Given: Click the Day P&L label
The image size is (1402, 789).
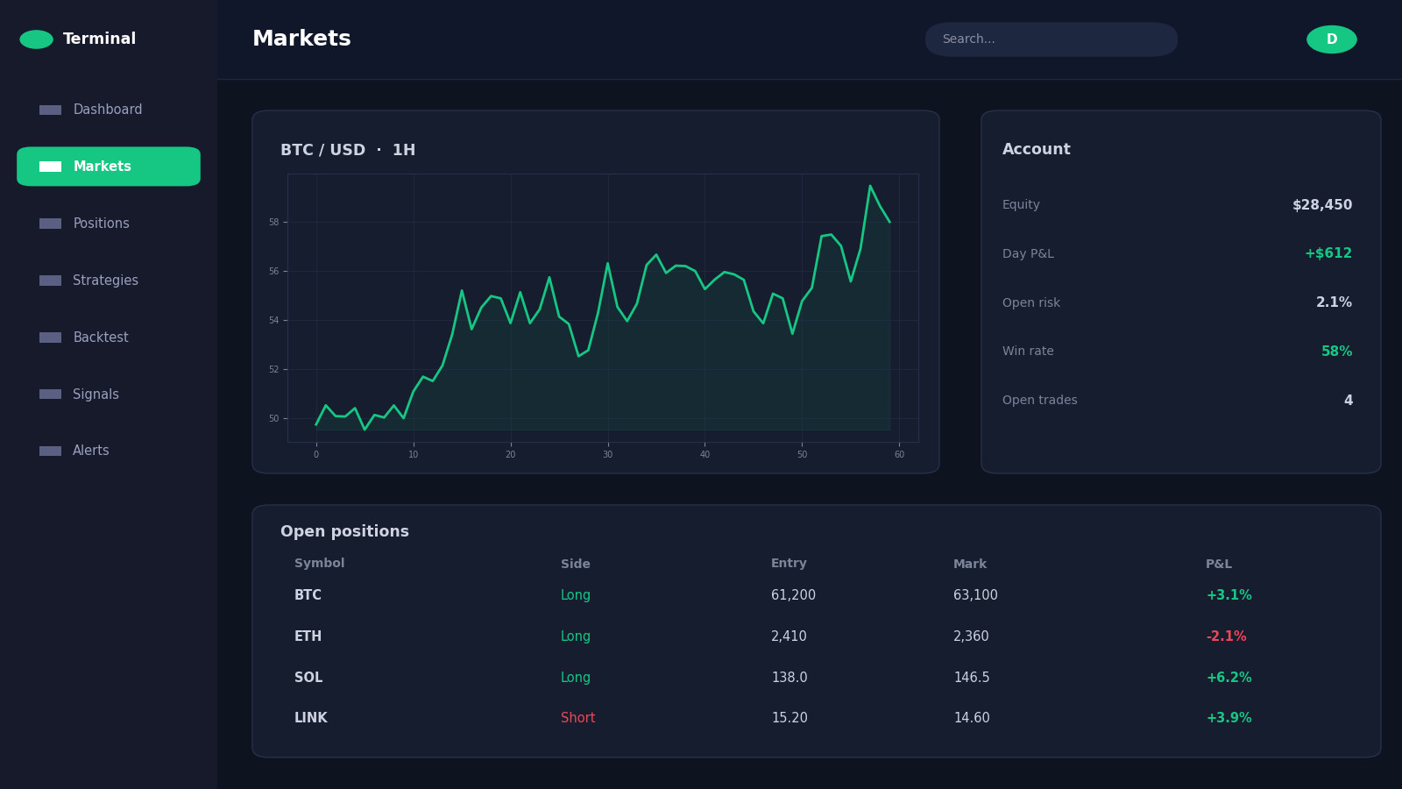Looking at the screenshot, I should (x=1028, y=254).
